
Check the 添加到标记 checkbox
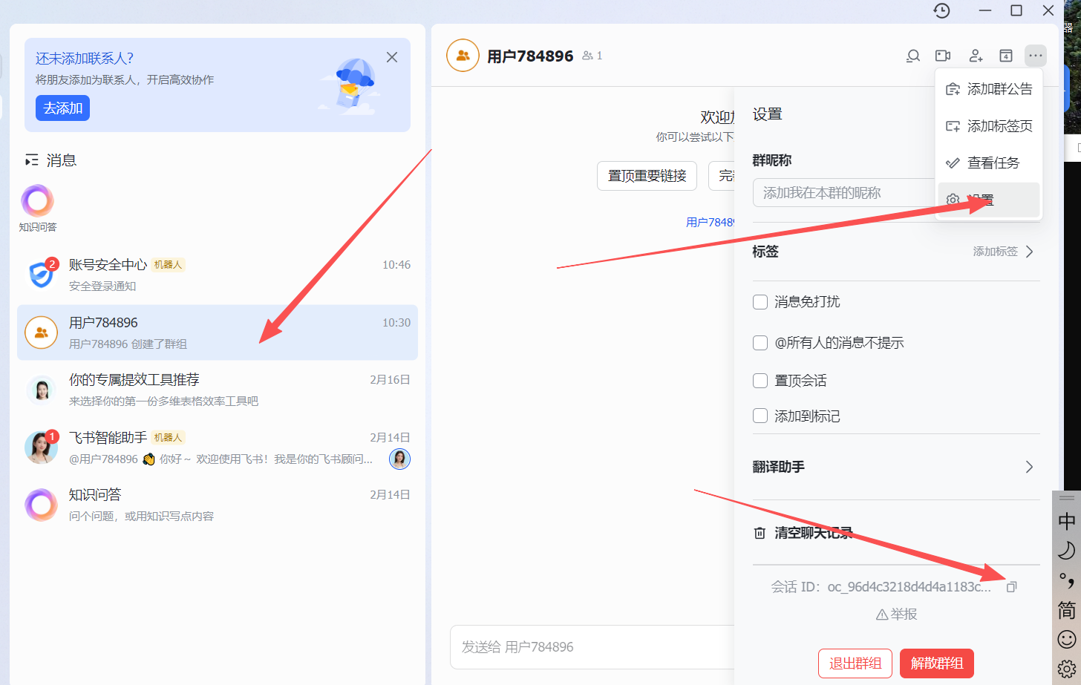(x=760, y=416)
